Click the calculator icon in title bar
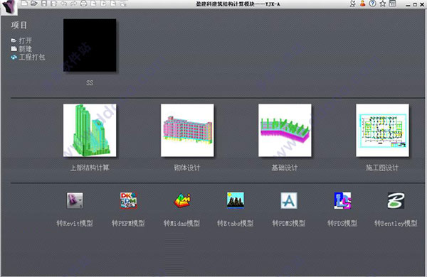The height and width of the screenshot is (277, 427). [x=392, y=4]
